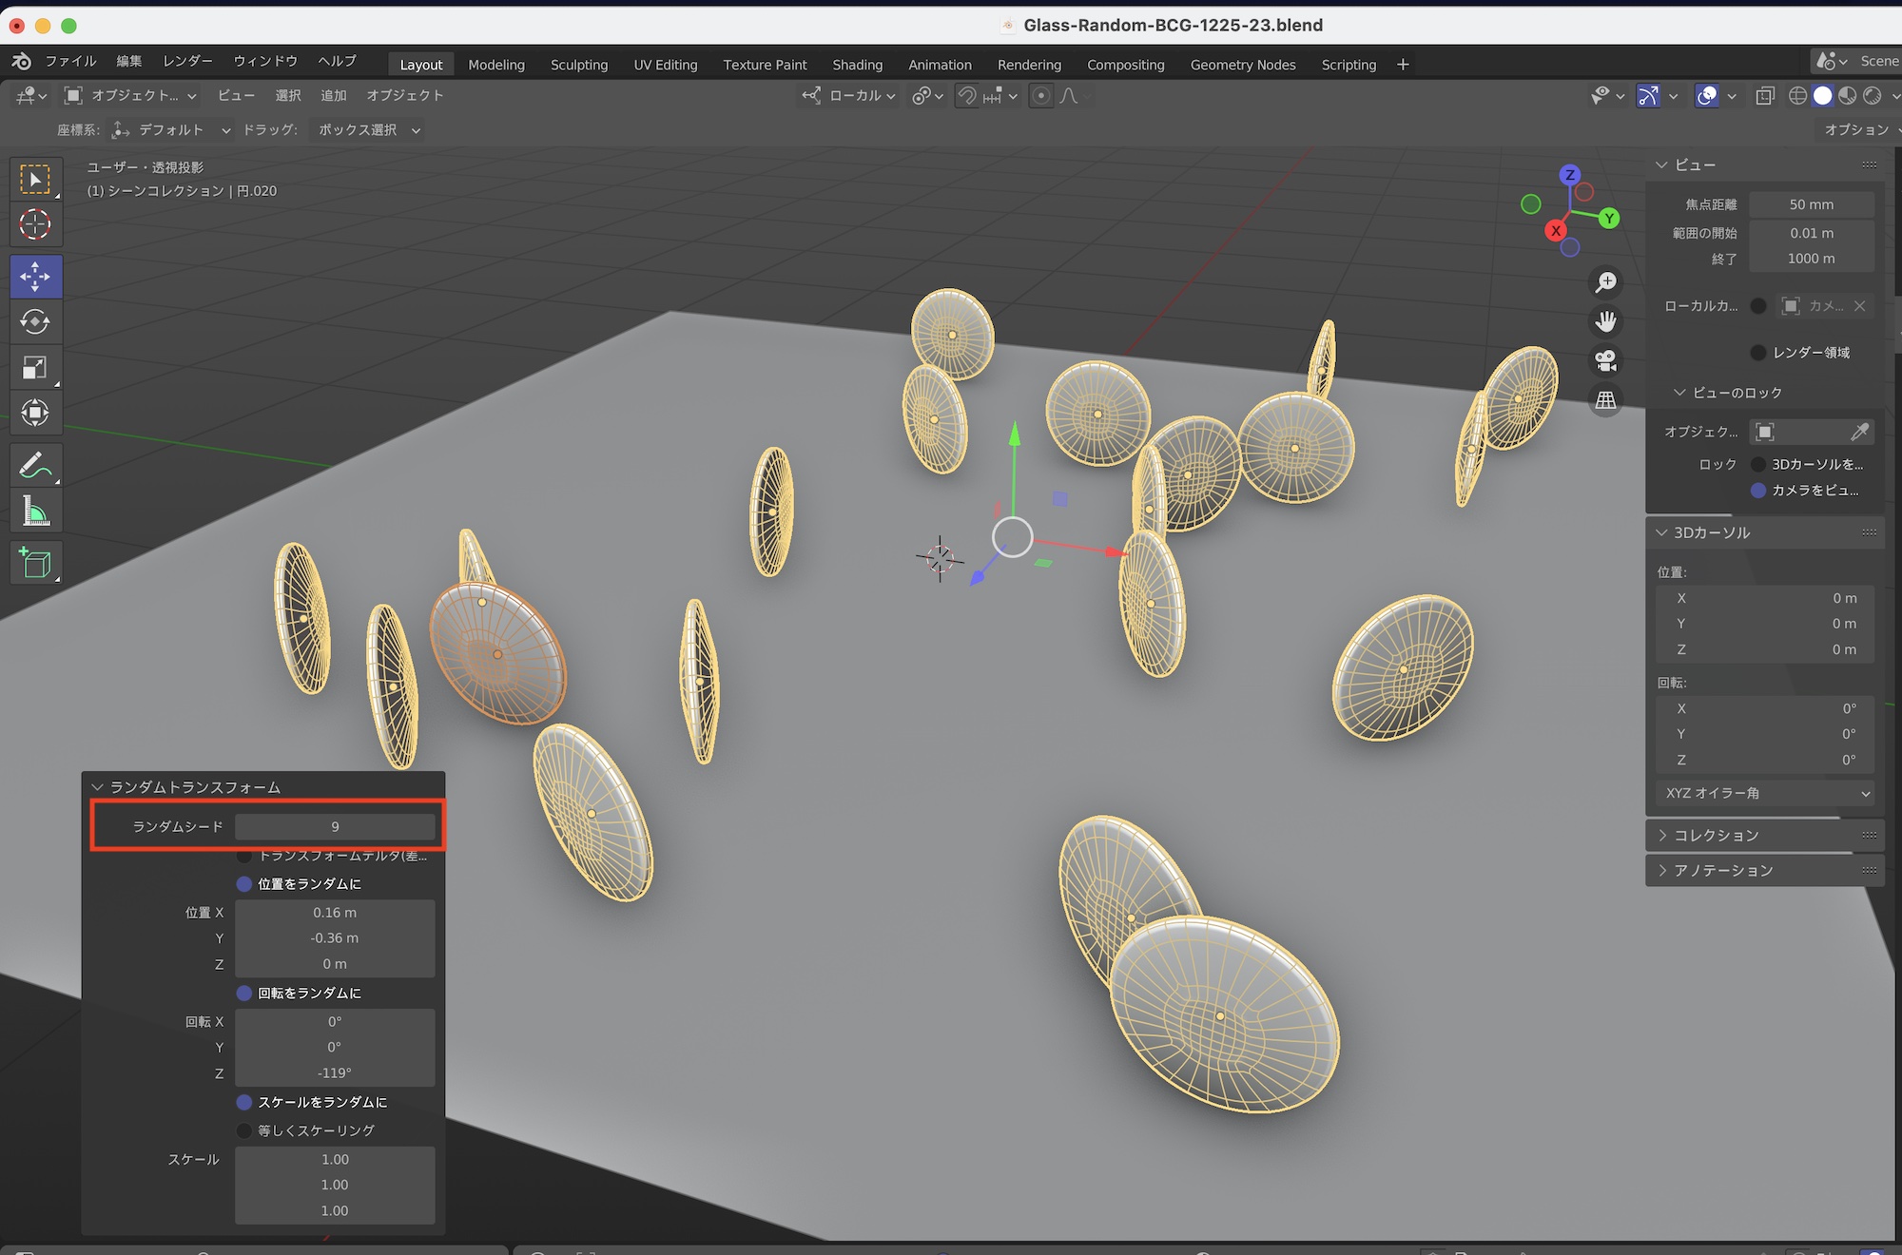Activate the 3D cursor tool
Viewport: 1902px width, 1255px height.
click(35, 225)
